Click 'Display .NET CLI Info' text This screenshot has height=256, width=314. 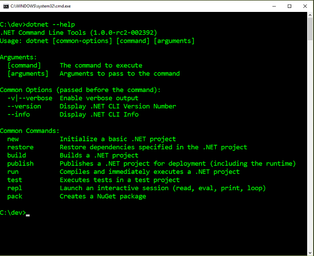click(99, 115)
